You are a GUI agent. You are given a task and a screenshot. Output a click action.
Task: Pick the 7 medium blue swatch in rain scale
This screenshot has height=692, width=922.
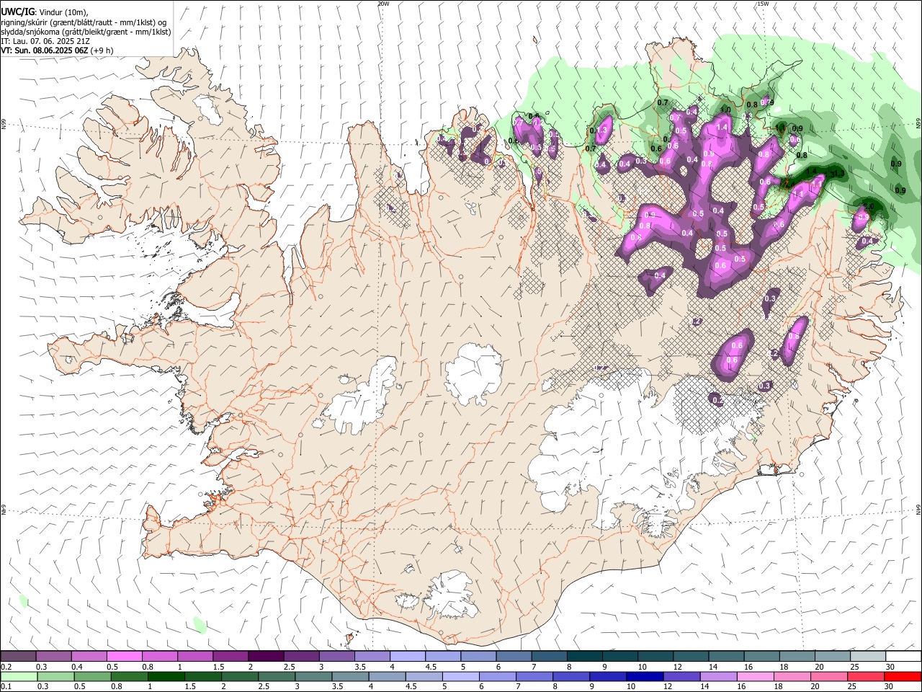(534, 676)
